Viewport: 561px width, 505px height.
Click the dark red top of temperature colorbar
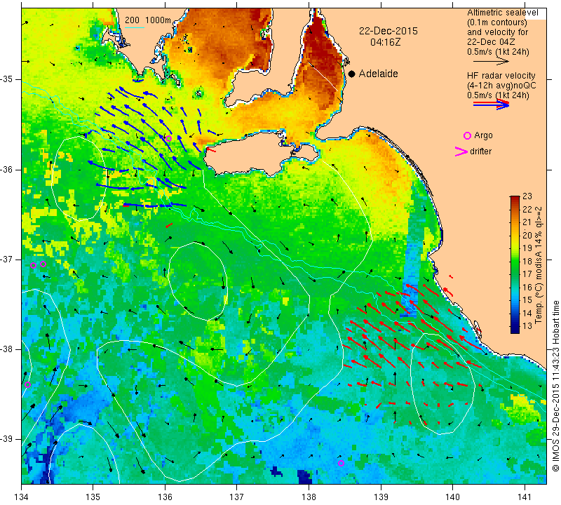click(x=515, y=199)
